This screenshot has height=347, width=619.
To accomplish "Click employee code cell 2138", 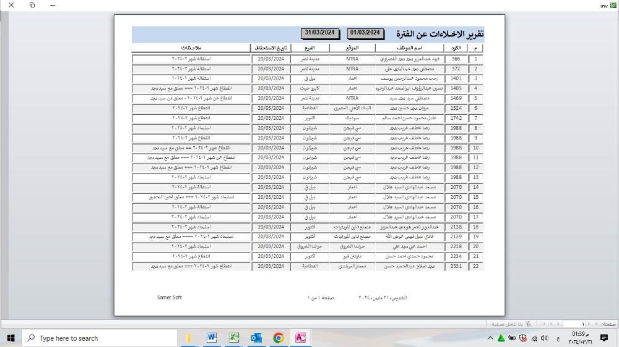I will (x=456, y=227).
